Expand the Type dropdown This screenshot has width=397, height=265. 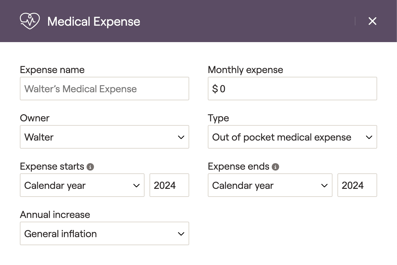click(x=292, y=137)
